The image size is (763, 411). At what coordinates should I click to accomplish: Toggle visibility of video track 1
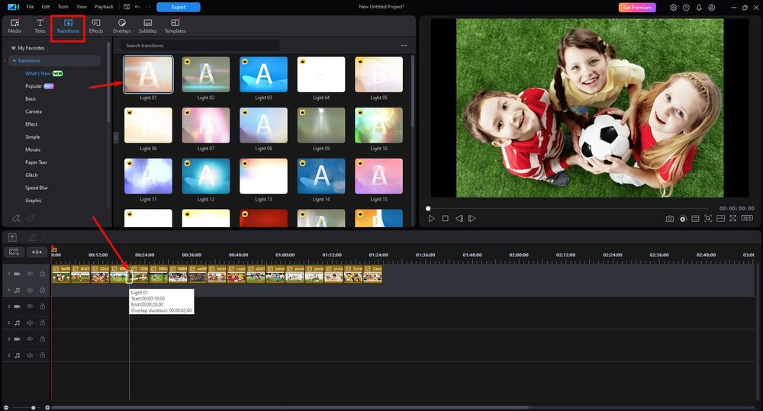(x=30, y=273)
